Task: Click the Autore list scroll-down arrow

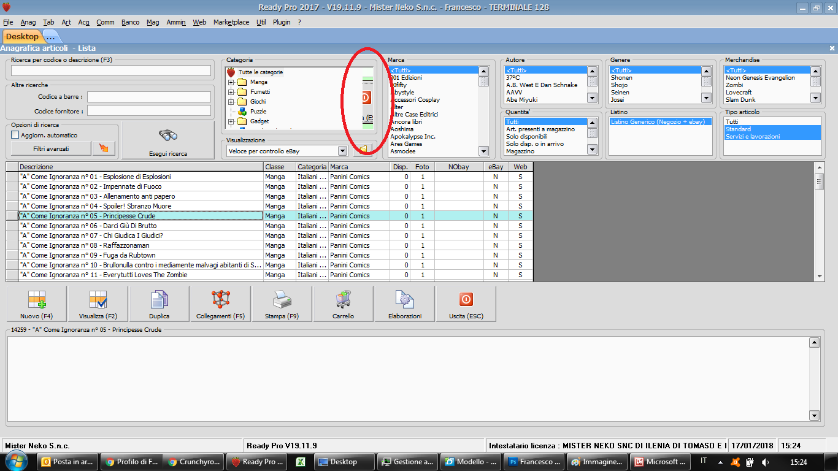Action: click(592, 98)
